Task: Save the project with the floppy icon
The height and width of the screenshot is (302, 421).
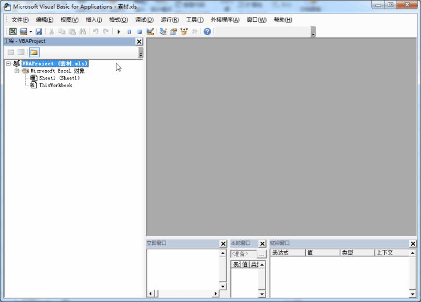Action: click(39, 32)
